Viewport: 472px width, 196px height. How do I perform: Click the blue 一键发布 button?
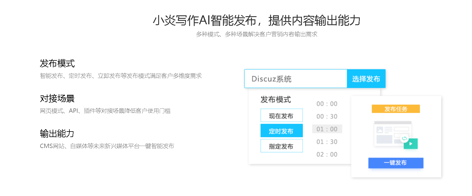tap(396, 163)
